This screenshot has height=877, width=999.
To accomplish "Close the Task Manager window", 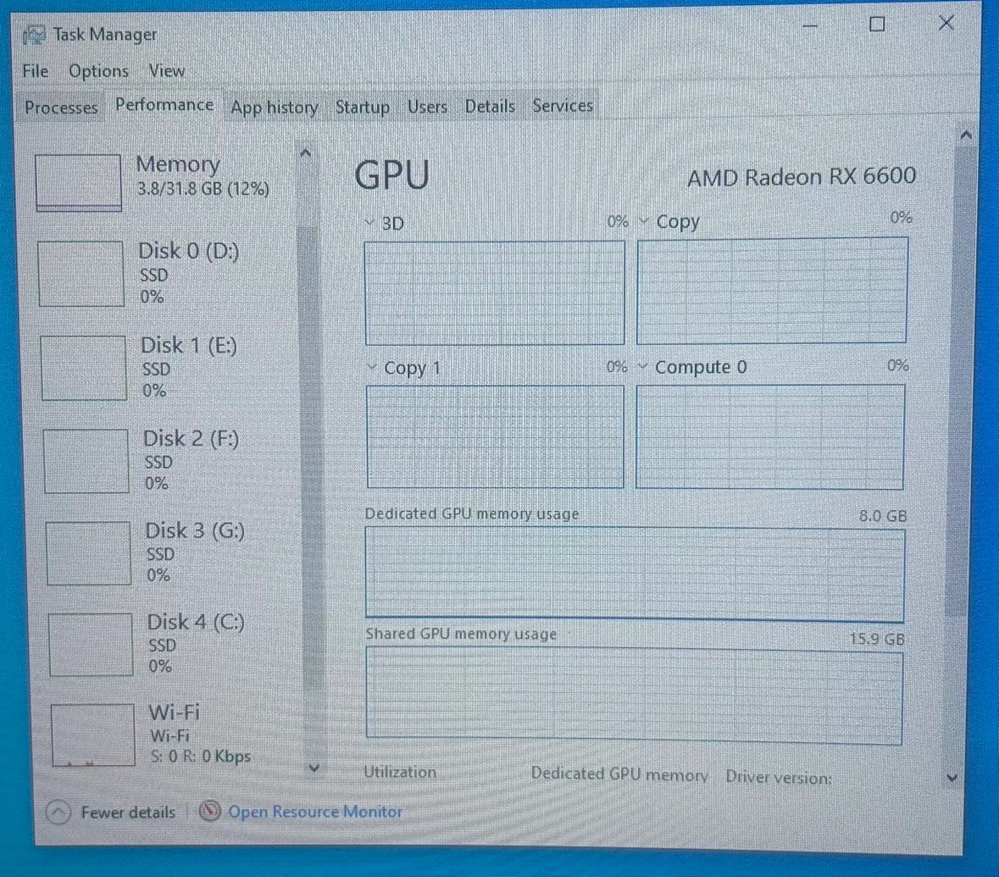I will (946, 23).
